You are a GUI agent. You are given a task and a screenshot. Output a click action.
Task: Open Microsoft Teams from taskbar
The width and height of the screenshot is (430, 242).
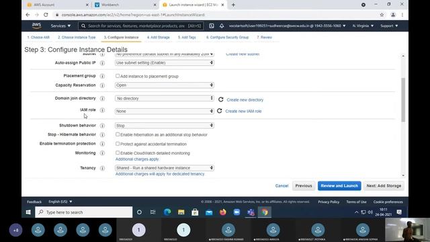coord(251,212)
